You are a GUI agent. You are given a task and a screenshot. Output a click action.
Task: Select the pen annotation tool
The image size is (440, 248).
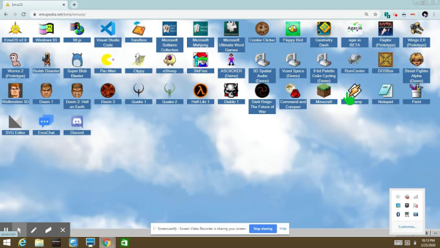34,230
